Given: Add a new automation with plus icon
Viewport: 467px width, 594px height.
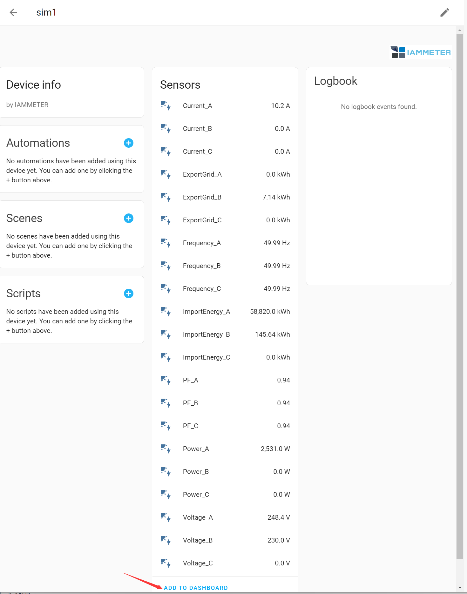Looking at the screenshot, I should click(128, 143).
